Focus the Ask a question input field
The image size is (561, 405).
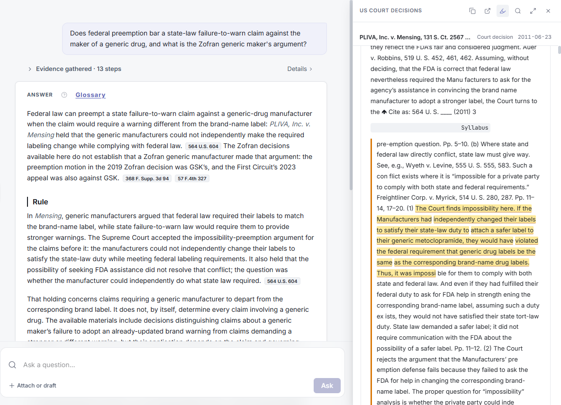[x=173, y=365]
